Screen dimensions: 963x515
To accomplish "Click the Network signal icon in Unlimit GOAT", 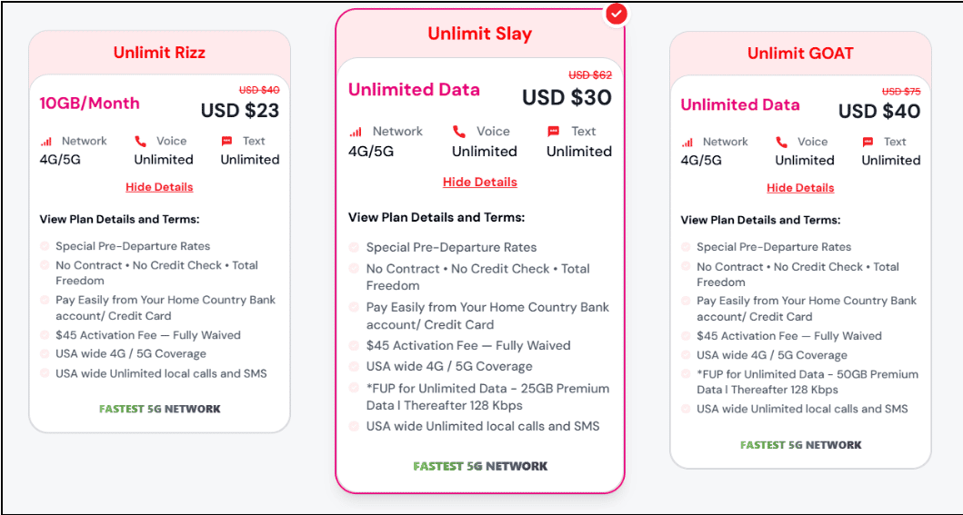I will [687, 143].
